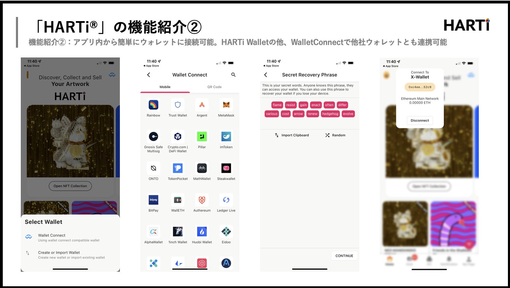Select Crypto.com DeFi Wallet icon

pos(178,137)
